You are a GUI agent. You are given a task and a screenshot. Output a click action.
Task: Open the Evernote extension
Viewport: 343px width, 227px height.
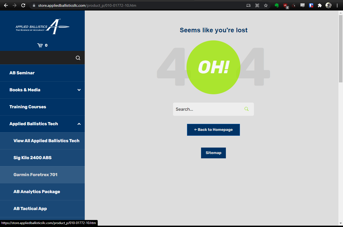(277, 5)
